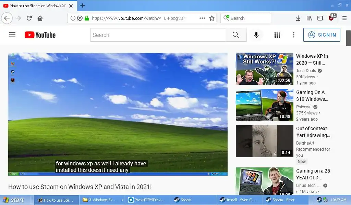Bookmark this page with the star icon
This screenshot has width=351, height=205.
[x=212, y=18]
